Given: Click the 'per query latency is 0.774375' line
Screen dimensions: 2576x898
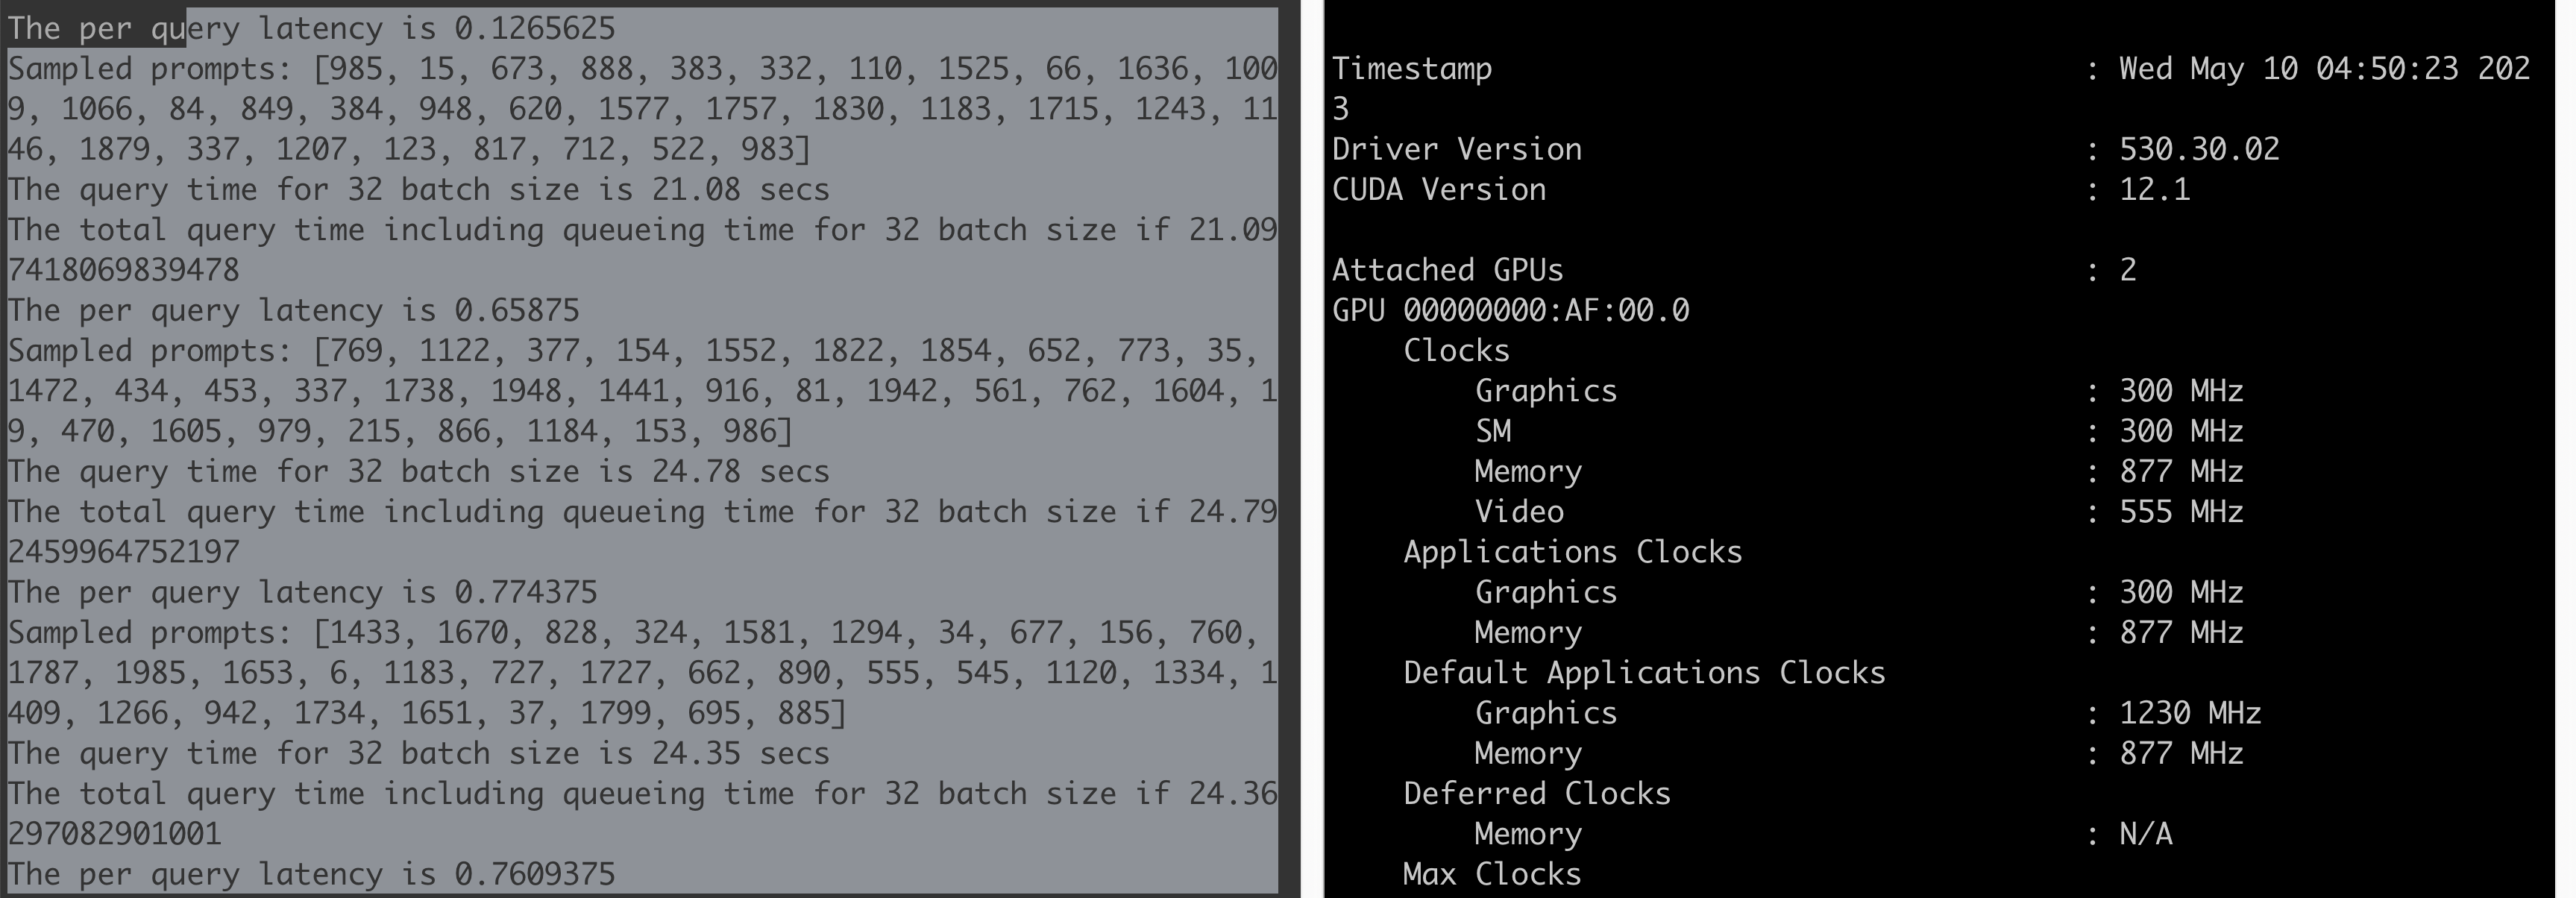Looking at the screenshot, I should pos(302,592).
